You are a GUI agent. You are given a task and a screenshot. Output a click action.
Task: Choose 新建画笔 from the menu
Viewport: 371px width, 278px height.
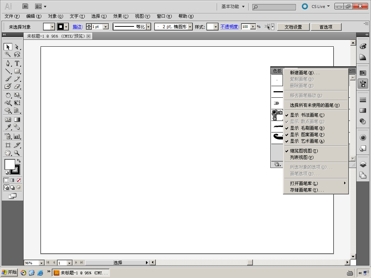point(304,73)
